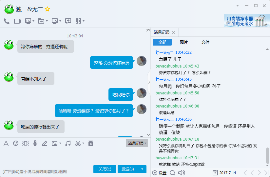
Task: Click sender name buyaoshuohua 10:45:43
Action: (177, 66)
